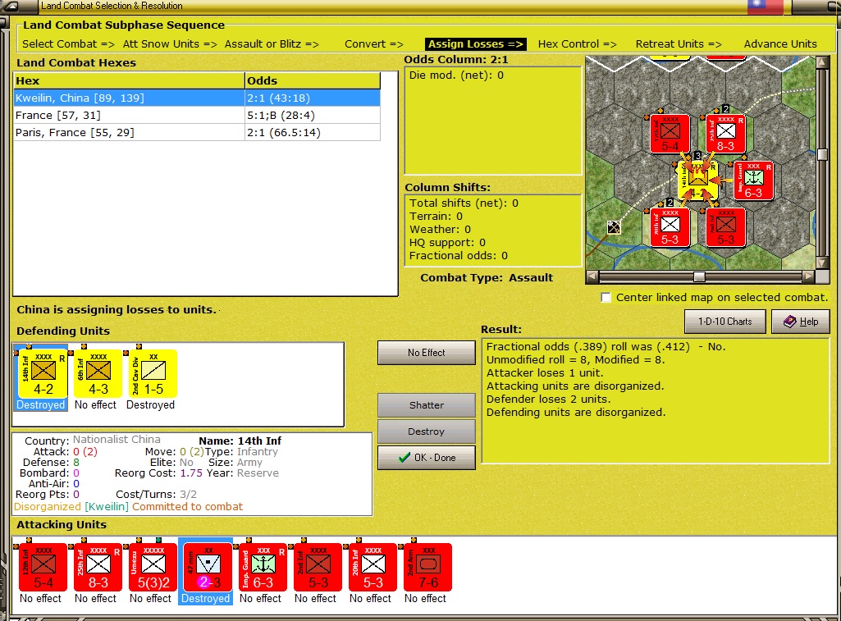The width and height of the screenshot is (841, 621).
Task: Select the Imp. Guard 6-3 attacking unit
Action: (x=263, y=568)
